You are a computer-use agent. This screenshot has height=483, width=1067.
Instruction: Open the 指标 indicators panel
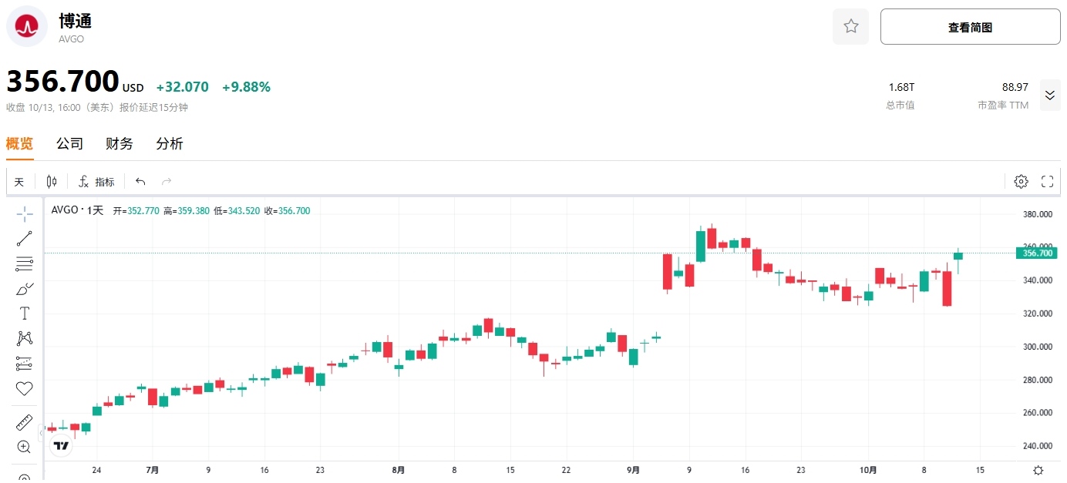tap(96, 182)
